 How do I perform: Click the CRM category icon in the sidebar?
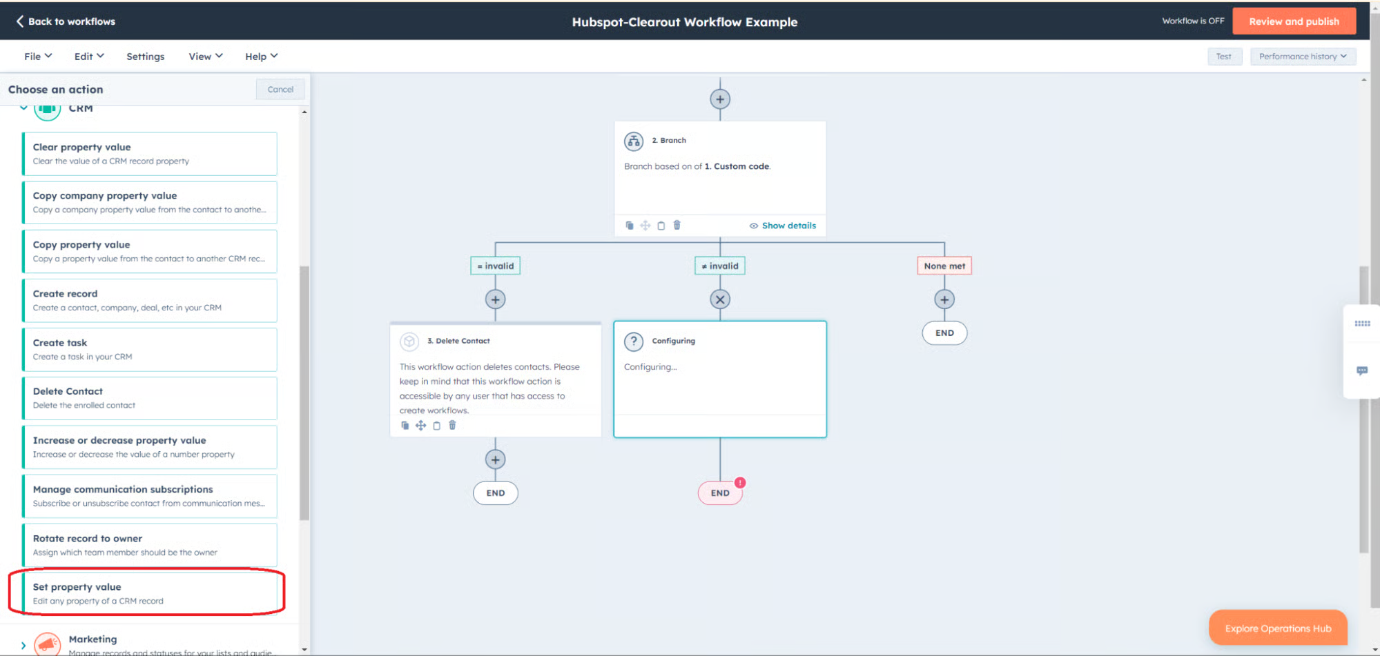tap(46, 108)
